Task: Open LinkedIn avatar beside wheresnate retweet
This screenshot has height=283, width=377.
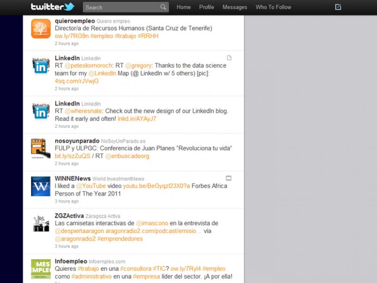Action: [x=41, y=111]
